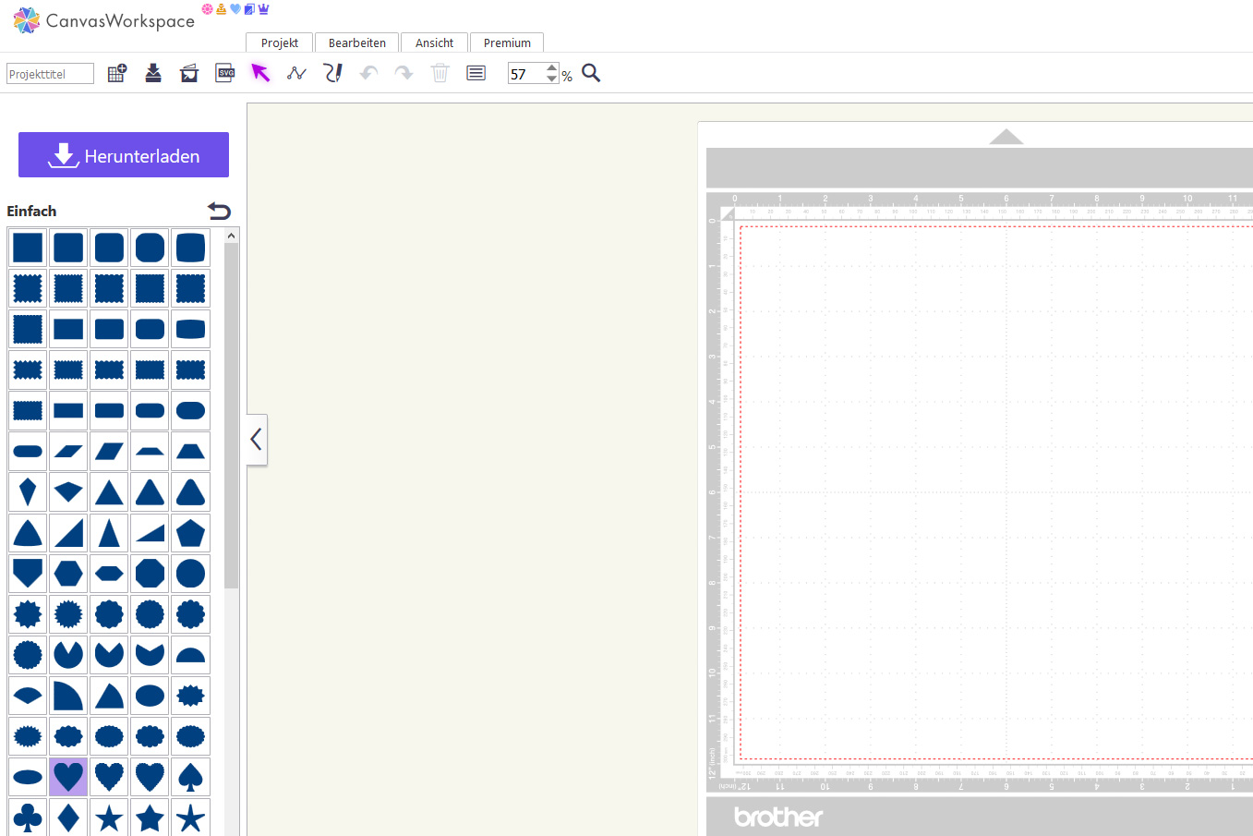Choose the freehand pen drawing tool
The image size is (1253, 836).
(332, 74)
